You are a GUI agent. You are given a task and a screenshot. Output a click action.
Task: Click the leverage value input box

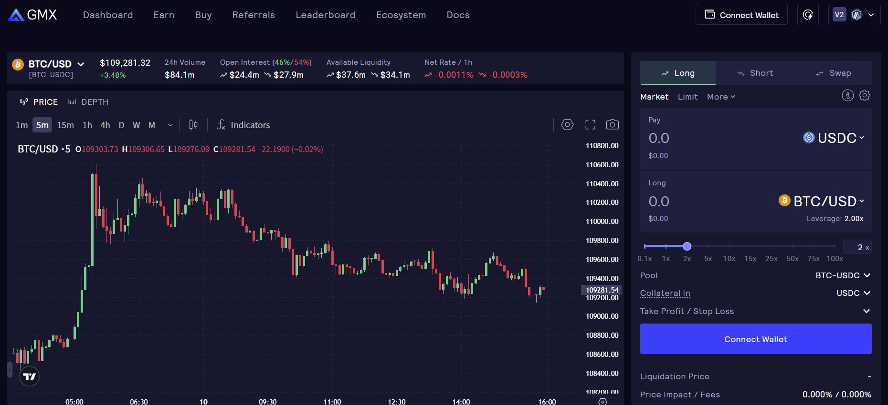(857, 247)
